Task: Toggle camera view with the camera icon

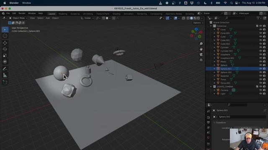Action: coord(201,55)
